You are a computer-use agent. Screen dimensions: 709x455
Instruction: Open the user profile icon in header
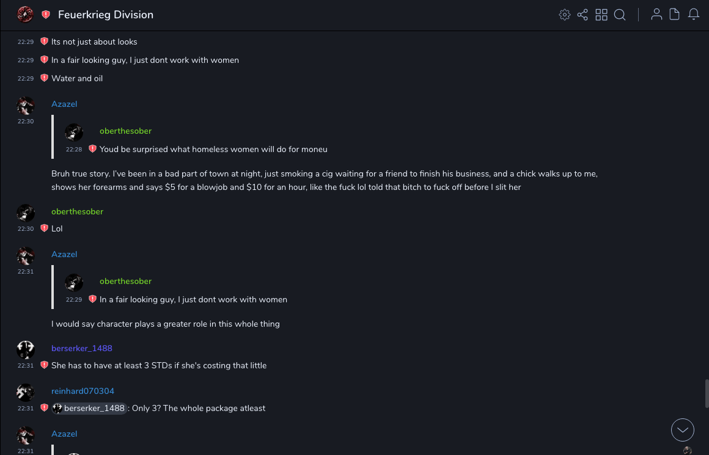[656, 15]
